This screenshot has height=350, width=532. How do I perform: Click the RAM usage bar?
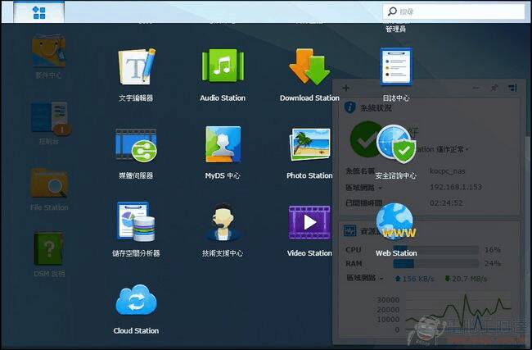(x=436, y=263)
